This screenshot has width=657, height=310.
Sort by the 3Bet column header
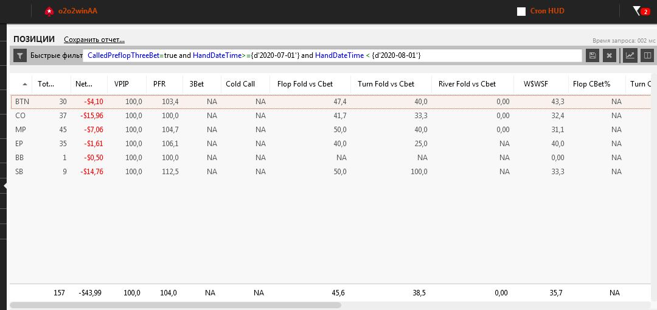click(202, 84)
